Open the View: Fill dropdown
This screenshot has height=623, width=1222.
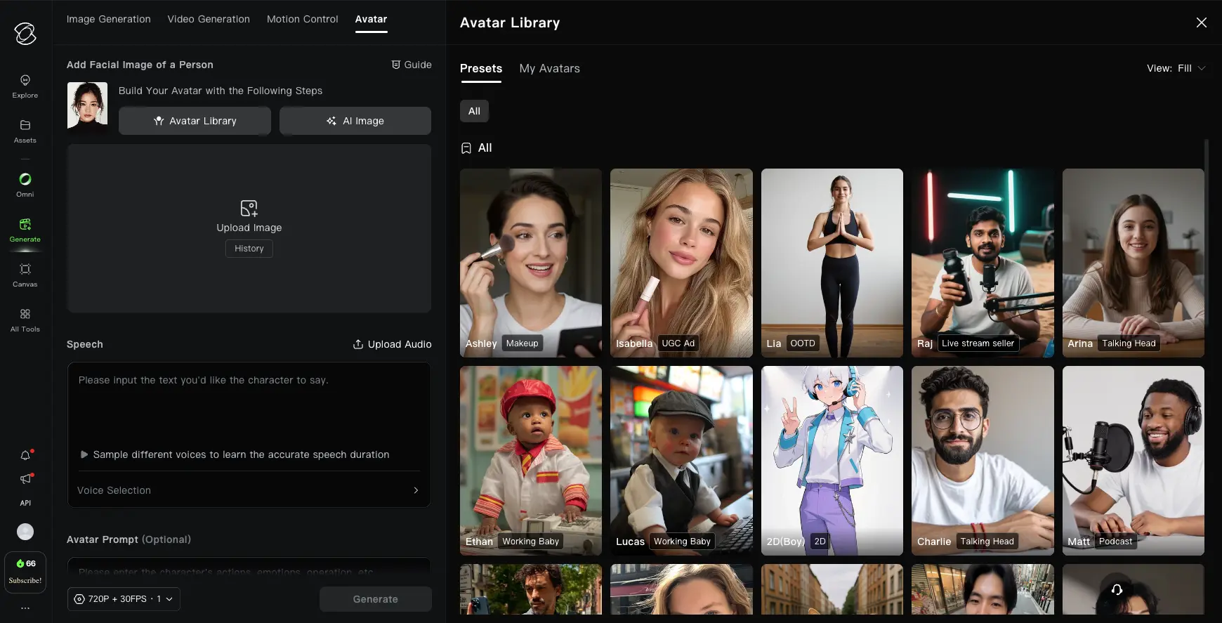tap(1176, 68)
